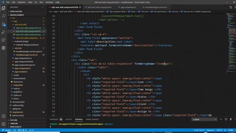
Task: Split the terminal panel
Action: 226,119
